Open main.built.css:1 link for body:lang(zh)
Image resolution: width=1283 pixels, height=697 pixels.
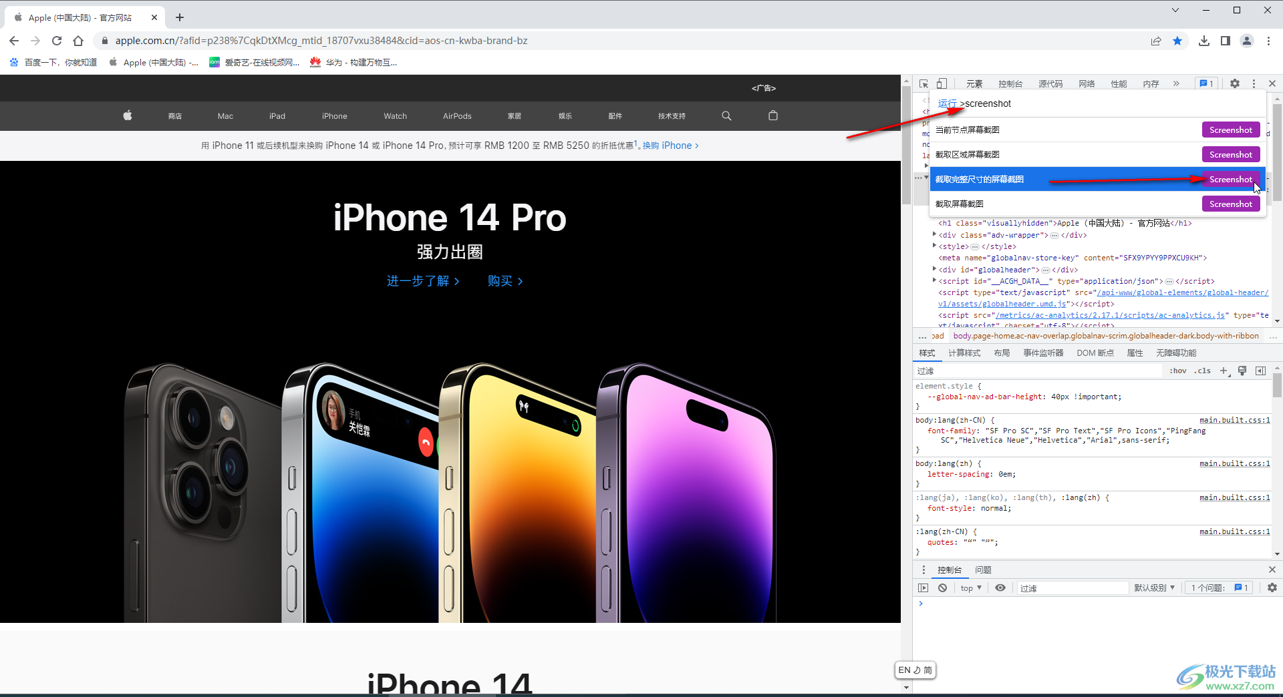tap(1234, 463)
